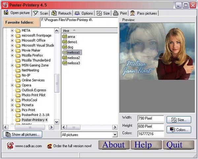
Task: Click the Opera folder icon
Action: click(x=18, y=85)
